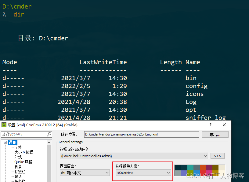
Task: Click the settings tree scrollbar up arrow
Action: click(x=49, y=142)
